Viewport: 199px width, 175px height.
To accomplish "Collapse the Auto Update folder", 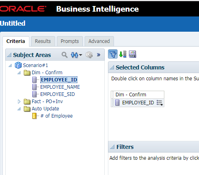I will coord(19,109).
